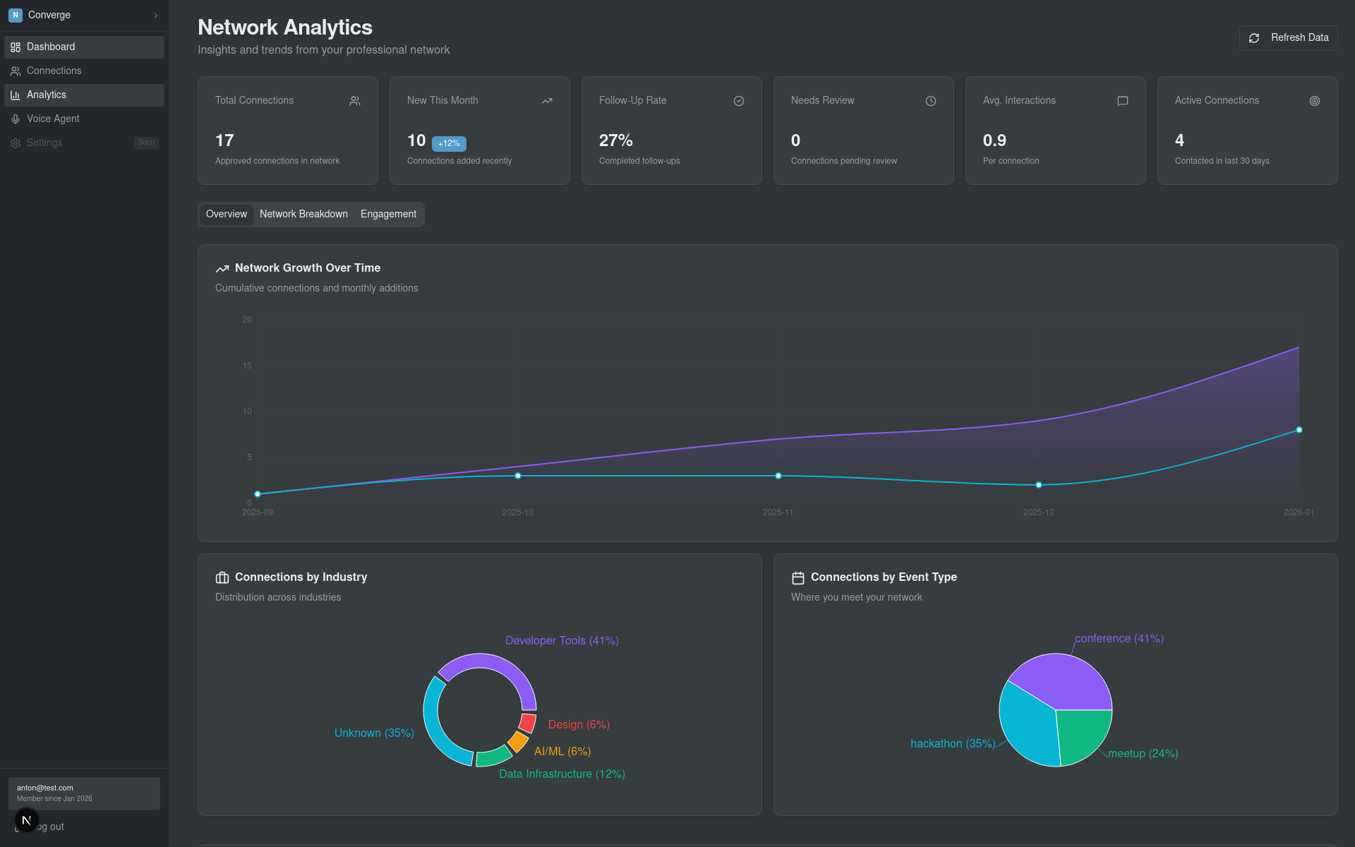The width and height of the screenshot is (1355, 847).
Task: Click the clock icon on Needs Review card
Action: pyautogui.click(x=931, y=101)
